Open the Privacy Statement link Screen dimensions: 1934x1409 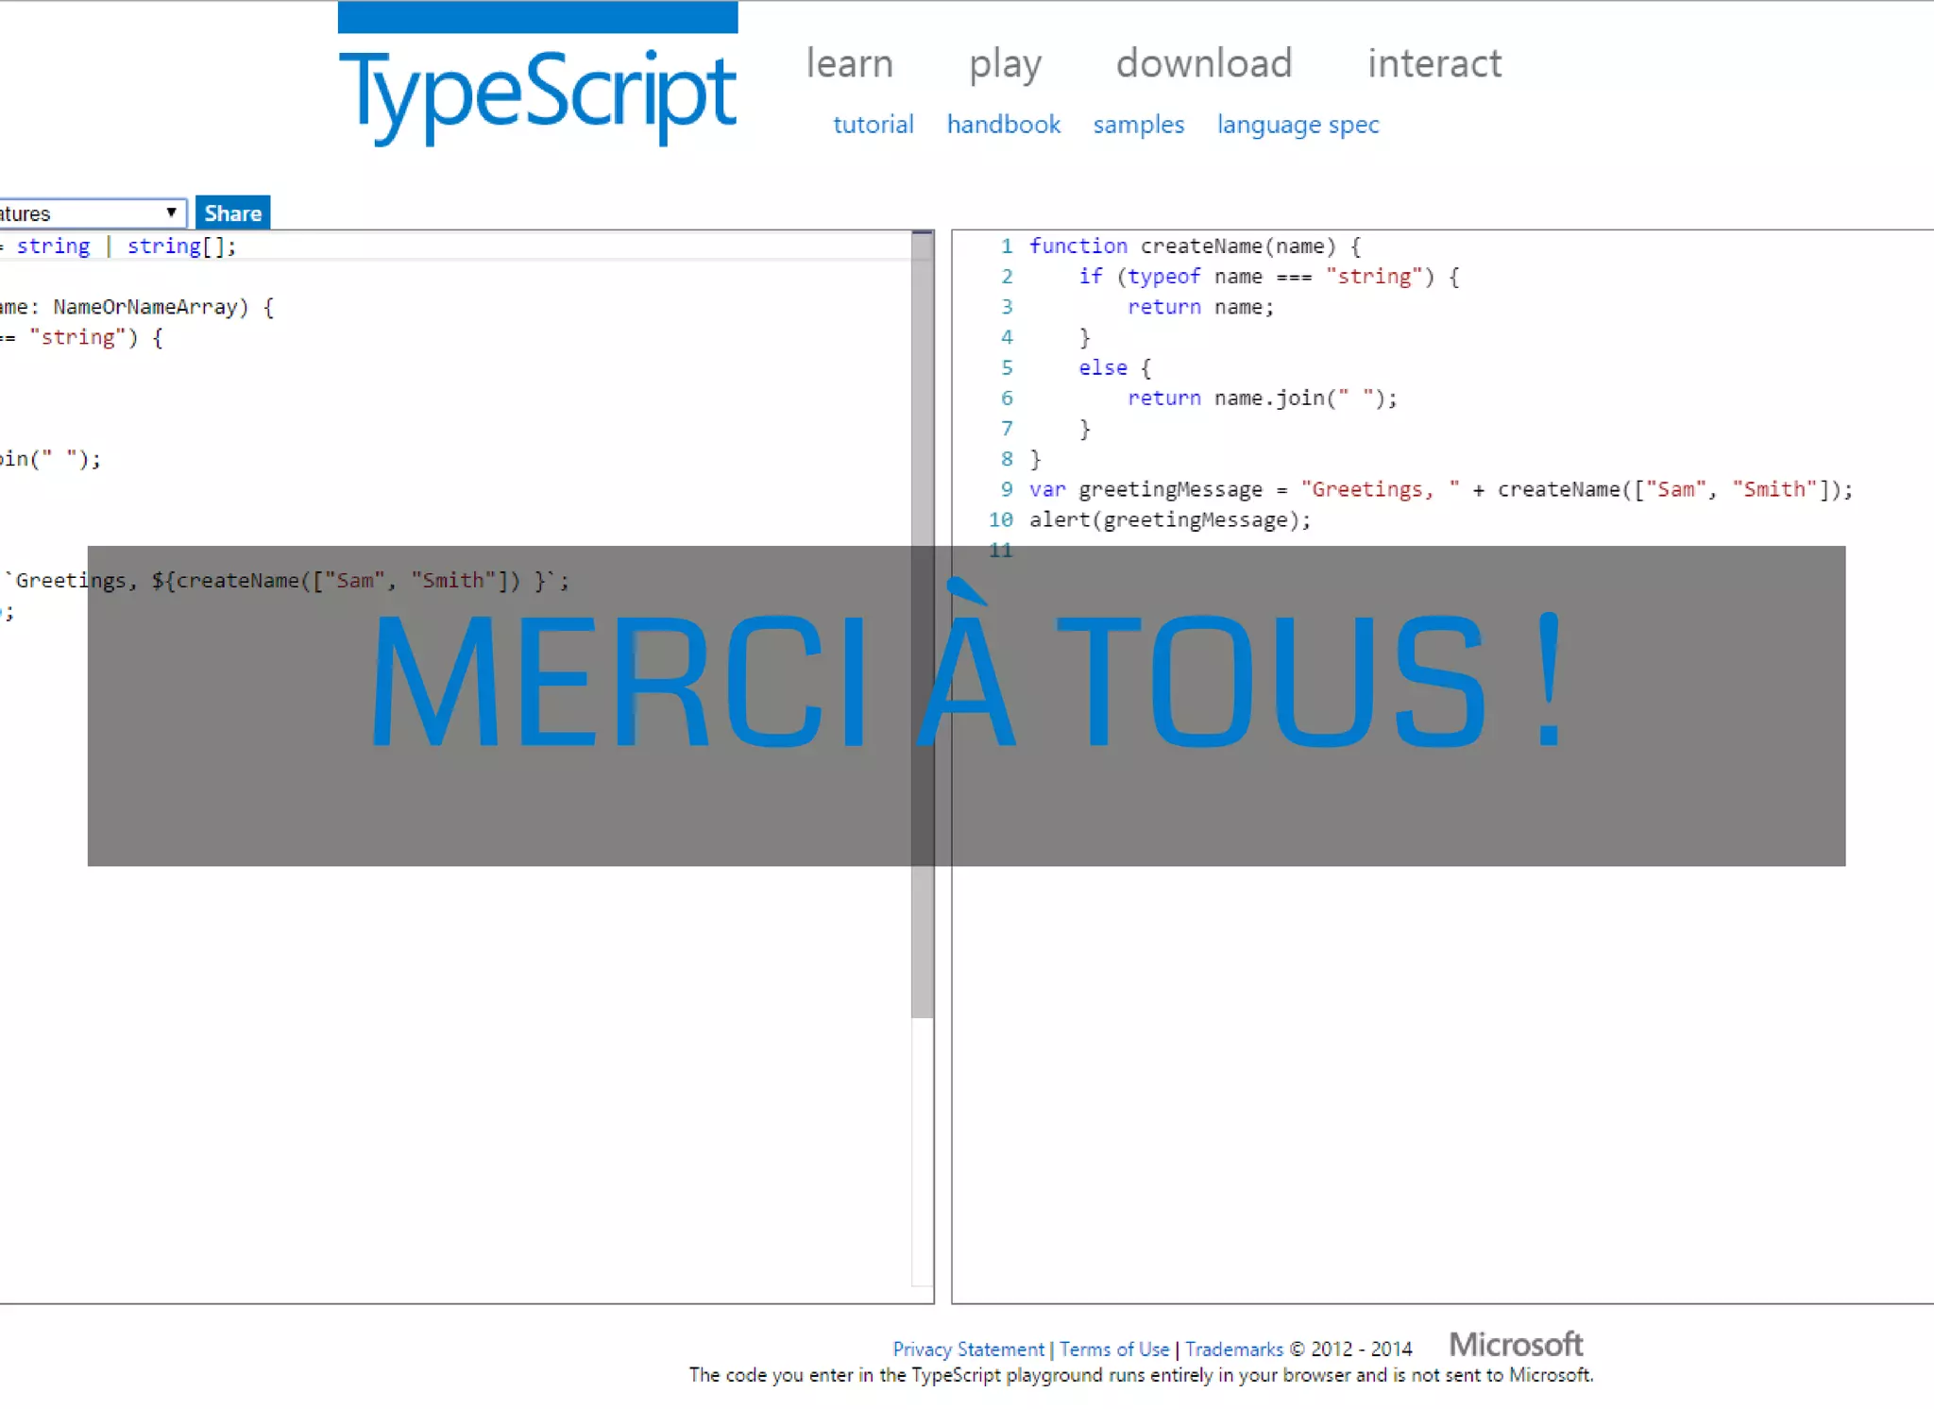click(x=968, y=1350)
